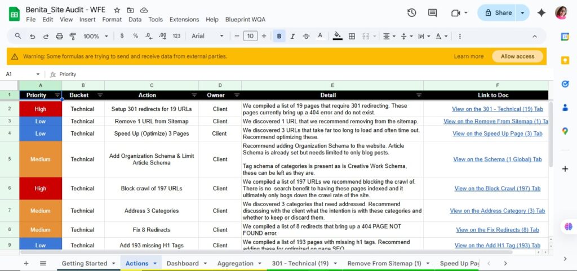Click the borders icon in toolbar

[x=352, y=36]
